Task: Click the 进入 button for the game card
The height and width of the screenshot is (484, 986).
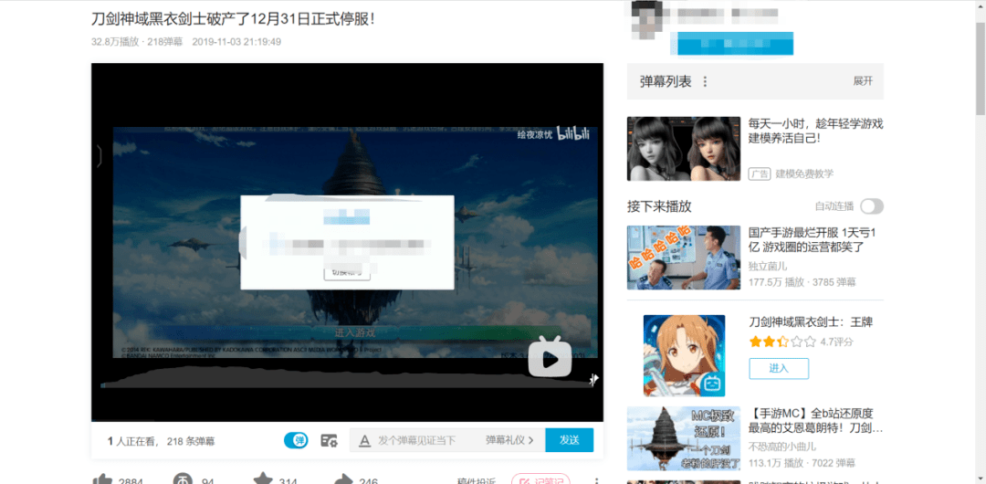Action: click(778, 368)
